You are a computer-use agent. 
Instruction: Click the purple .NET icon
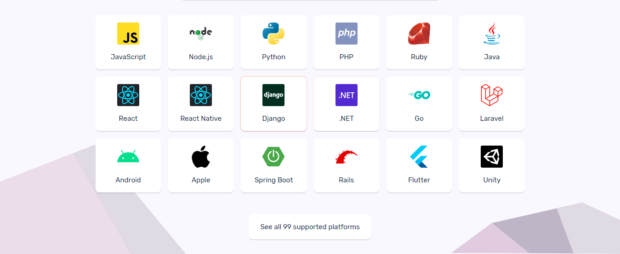coord(347,95)
